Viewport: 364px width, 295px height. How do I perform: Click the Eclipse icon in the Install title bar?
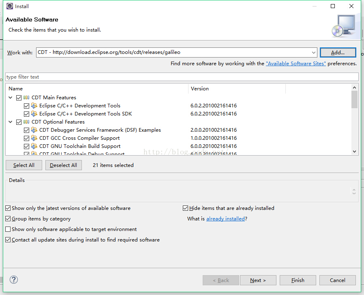(9, 6)
